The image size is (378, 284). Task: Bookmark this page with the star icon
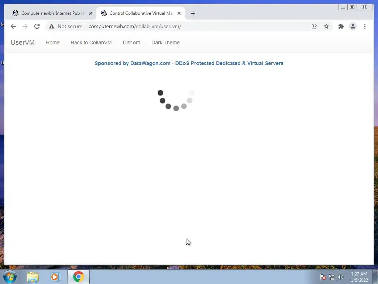(326, 26)
